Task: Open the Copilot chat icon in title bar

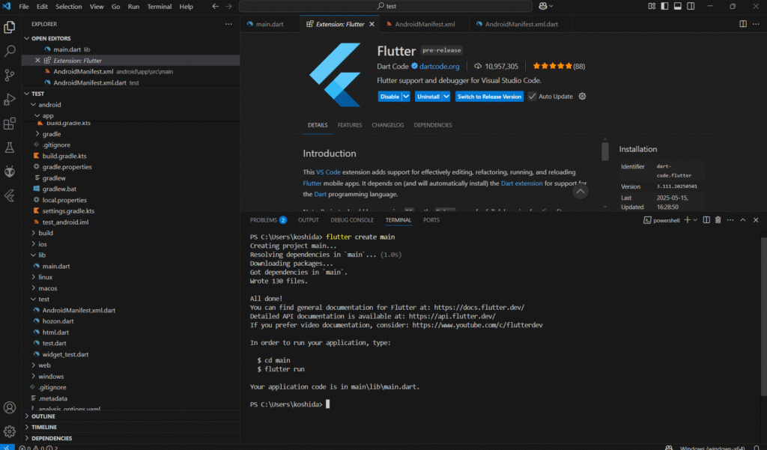Action: [542, 6]
